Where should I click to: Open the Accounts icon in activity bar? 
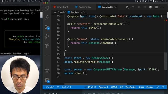[x=47, y=71]
